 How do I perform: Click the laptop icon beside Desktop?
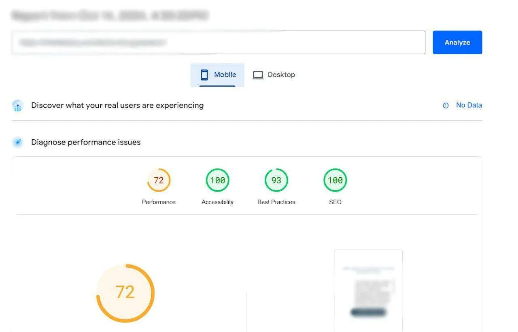pyautogui.click(x=258, y=74)
